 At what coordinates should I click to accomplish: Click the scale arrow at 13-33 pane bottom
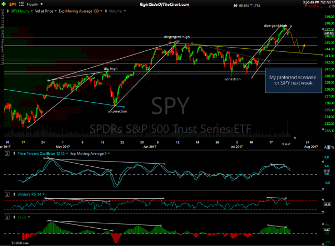click(322, 244)
